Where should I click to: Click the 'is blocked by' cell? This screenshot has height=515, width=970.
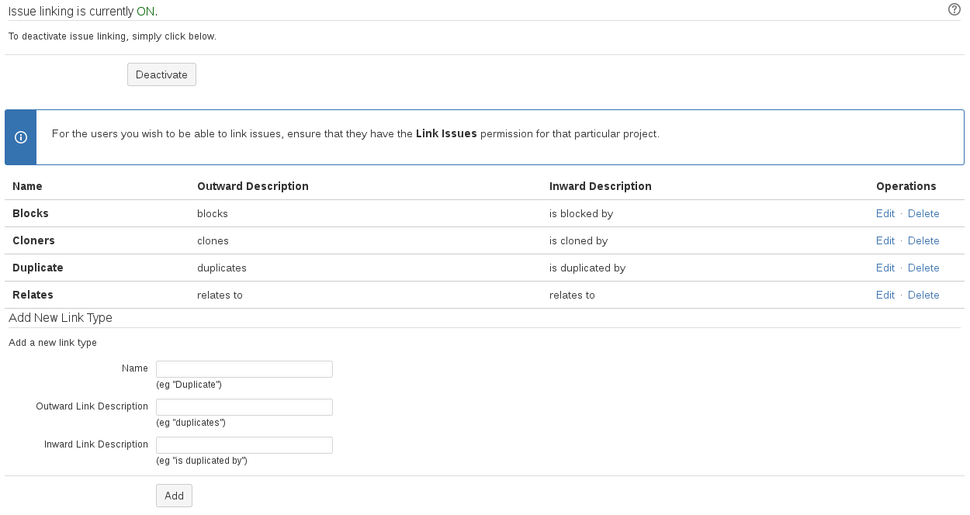581,213
